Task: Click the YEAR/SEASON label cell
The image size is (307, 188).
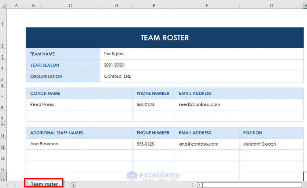Action: pos(63,65)
